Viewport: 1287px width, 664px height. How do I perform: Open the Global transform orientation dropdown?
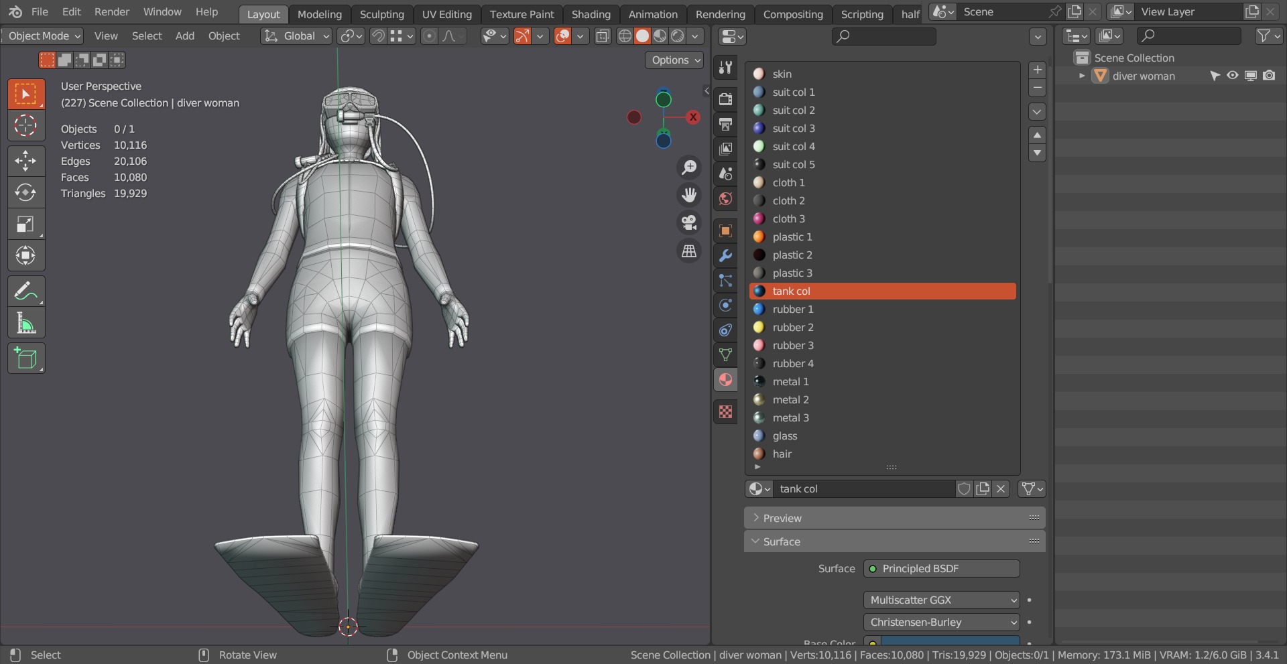point(297,36)
